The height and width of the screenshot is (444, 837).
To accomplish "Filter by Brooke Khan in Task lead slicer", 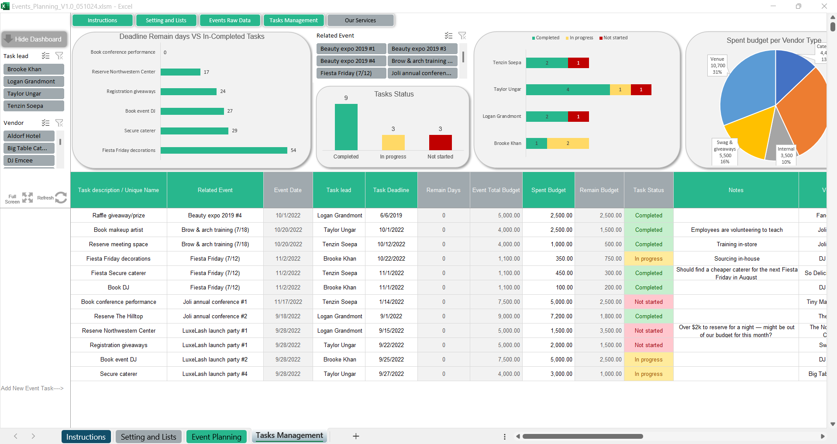I will point(34,69).
